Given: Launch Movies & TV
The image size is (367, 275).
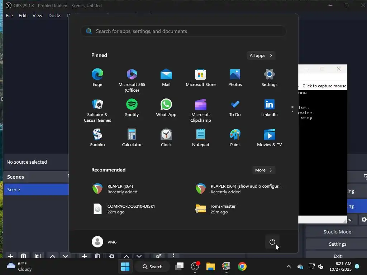Looking at the screenshot, I should (270, 138).
